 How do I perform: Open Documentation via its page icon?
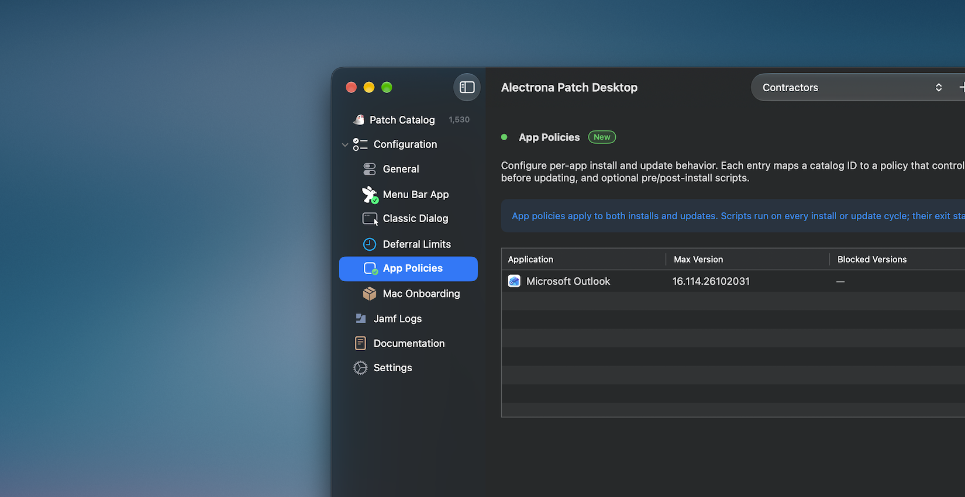(360, 343)
